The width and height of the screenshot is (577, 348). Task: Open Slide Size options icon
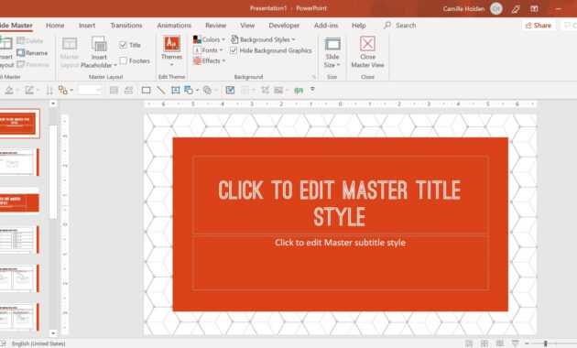(332, 45)
